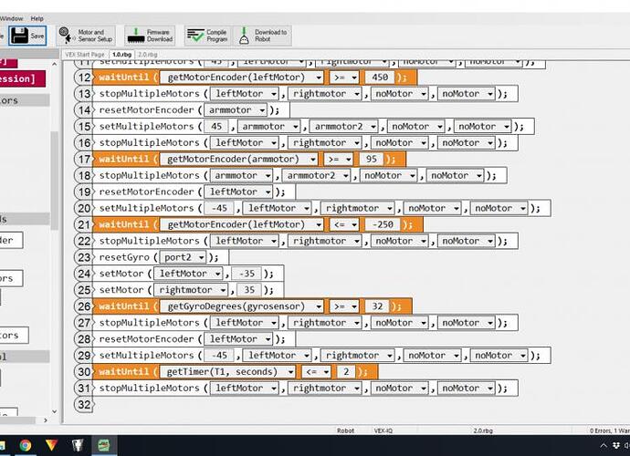Edit the 95 value on line 17
The image size is (630, 456).
[372, 159]
